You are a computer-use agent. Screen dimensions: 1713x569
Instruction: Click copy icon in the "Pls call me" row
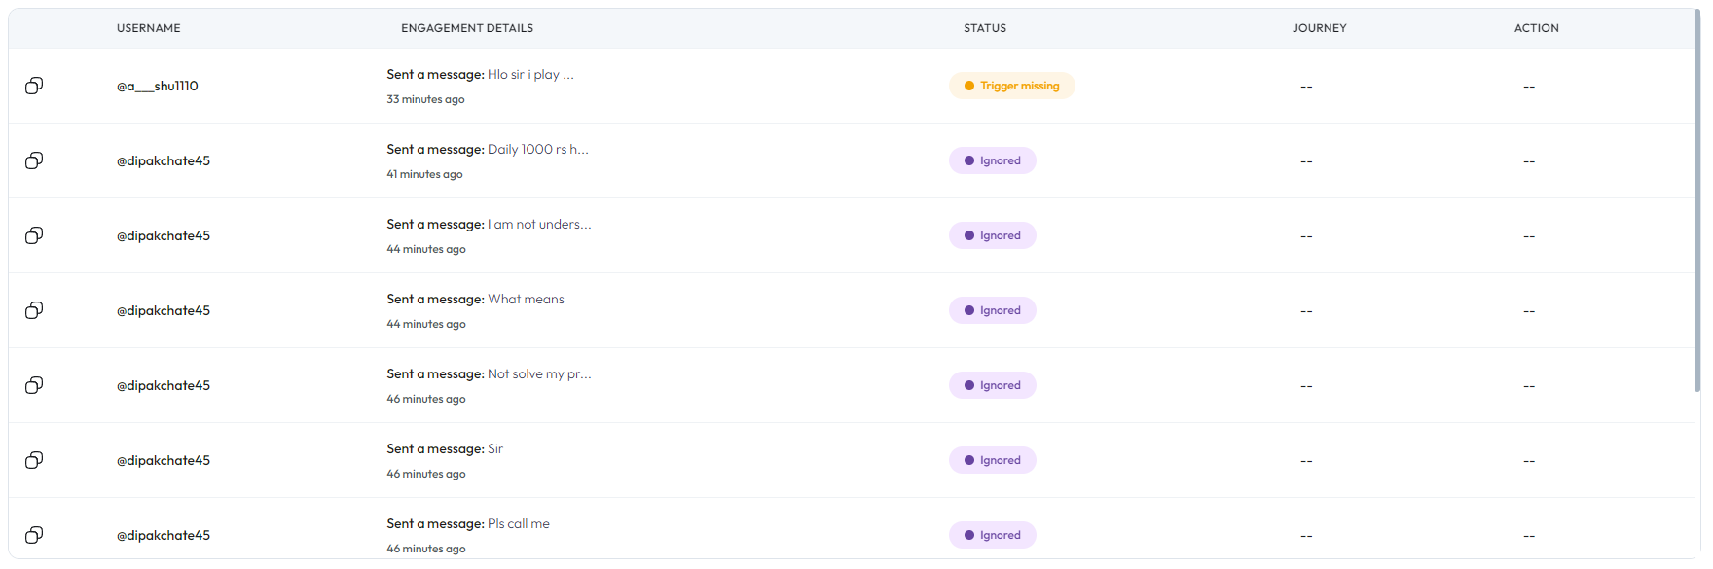click(34, 535)
